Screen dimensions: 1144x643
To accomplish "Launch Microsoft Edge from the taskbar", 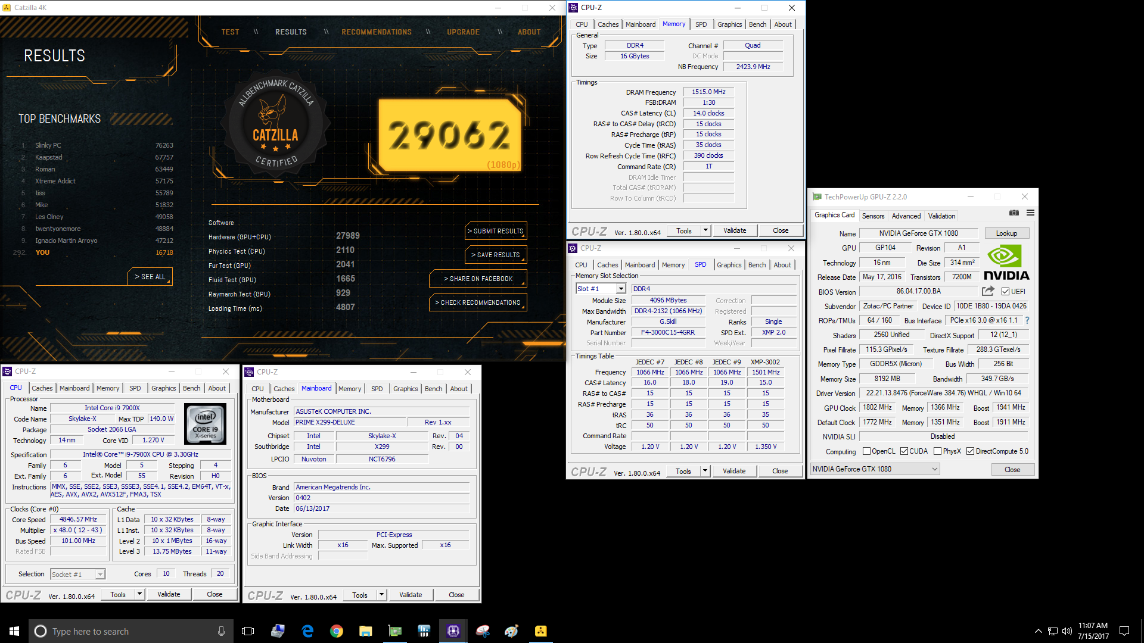I will point(307,631).
